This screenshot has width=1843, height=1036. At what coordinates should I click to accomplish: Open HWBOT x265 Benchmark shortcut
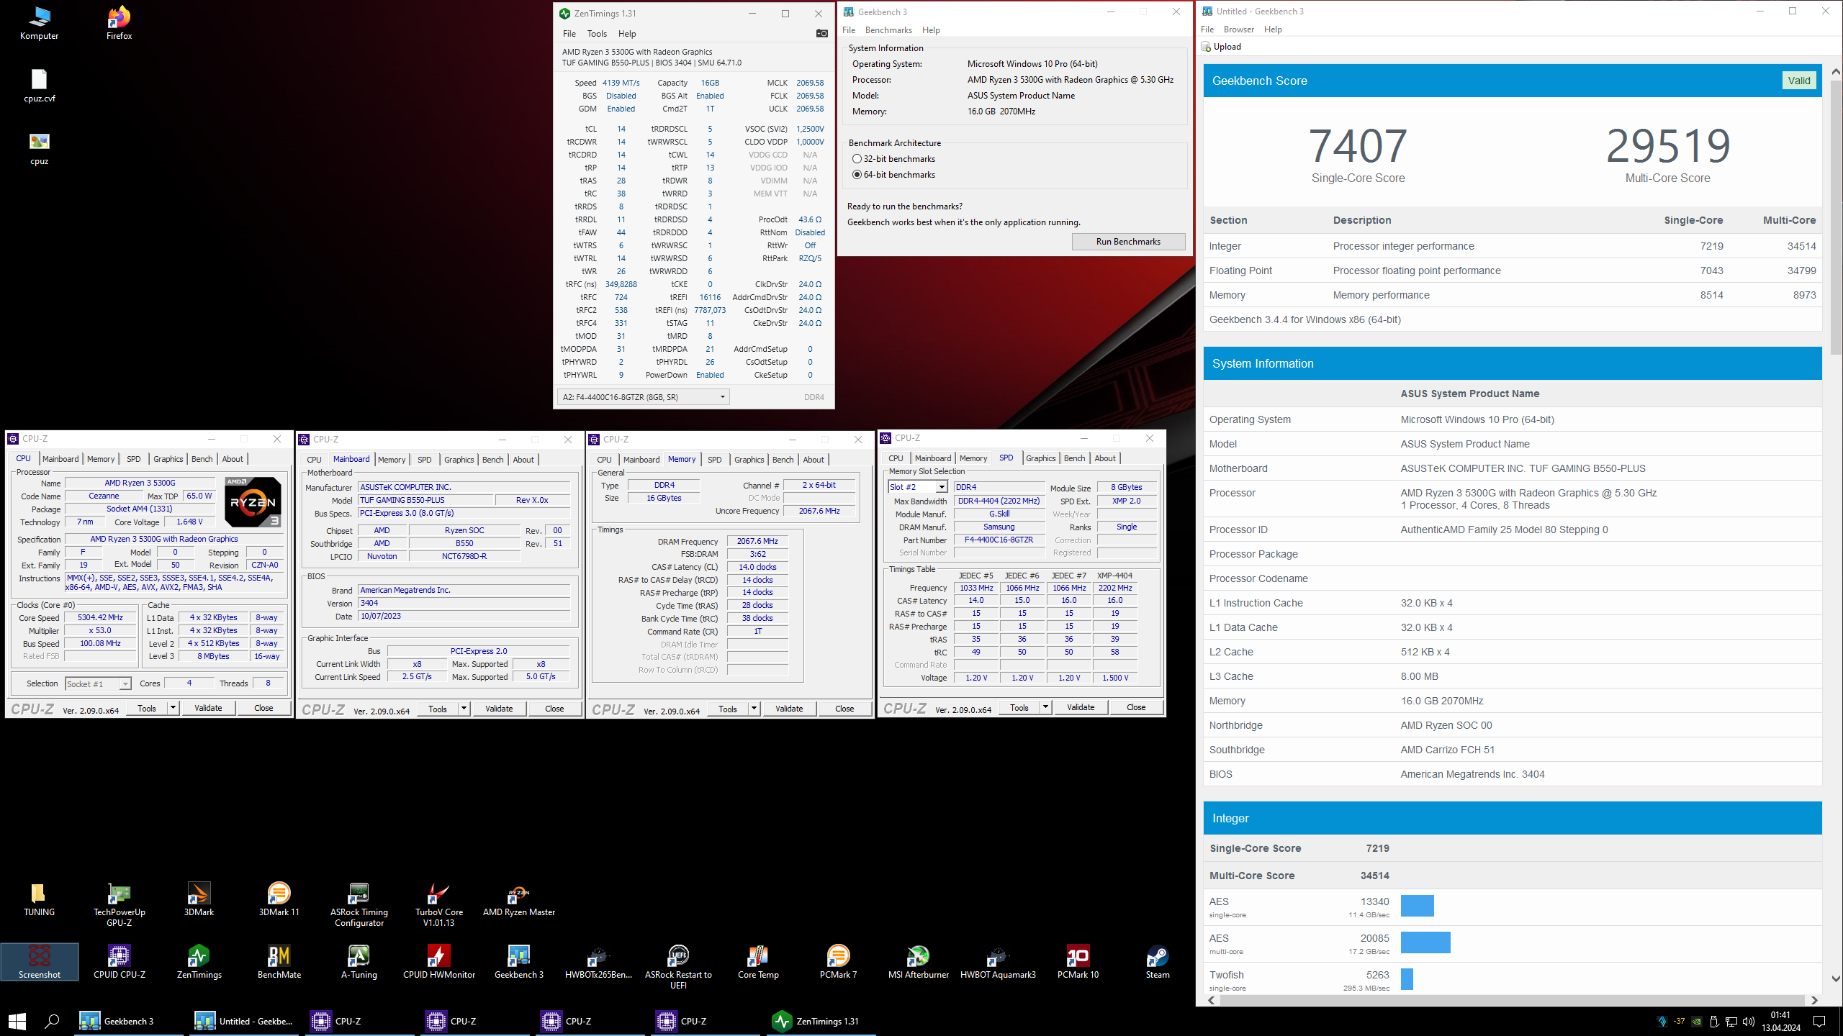[x=598, y=962]
